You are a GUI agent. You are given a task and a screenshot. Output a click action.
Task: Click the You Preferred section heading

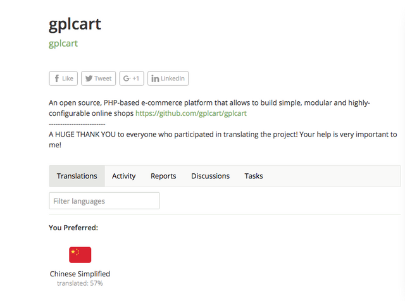tap(73, 228)
